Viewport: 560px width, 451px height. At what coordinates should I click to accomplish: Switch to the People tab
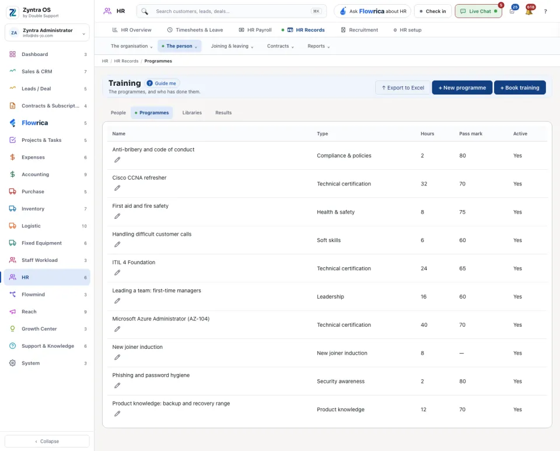[x=118, y=113]
